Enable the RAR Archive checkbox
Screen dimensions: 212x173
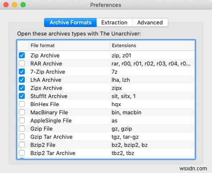[22, 64]
